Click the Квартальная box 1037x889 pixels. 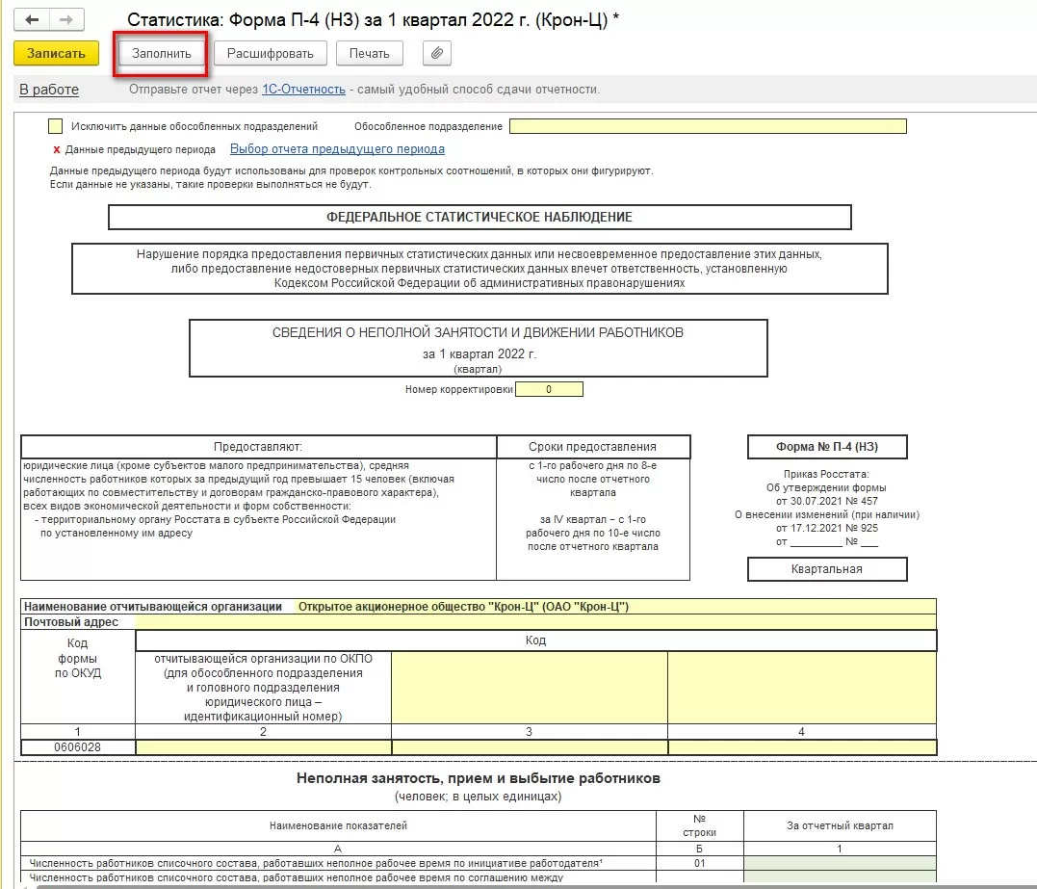pyautogui.click(x=827, y=569)
